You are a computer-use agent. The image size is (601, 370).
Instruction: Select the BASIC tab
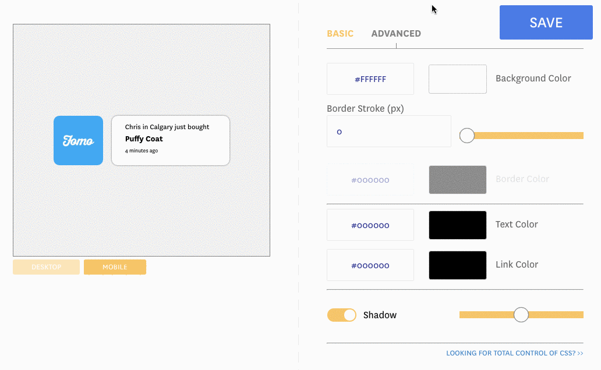coord(340,33)
